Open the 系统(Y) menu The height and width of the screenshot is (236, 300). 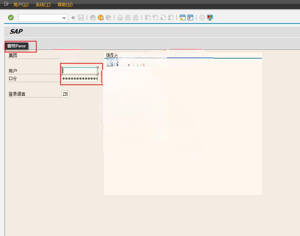(x=43, y=5)
